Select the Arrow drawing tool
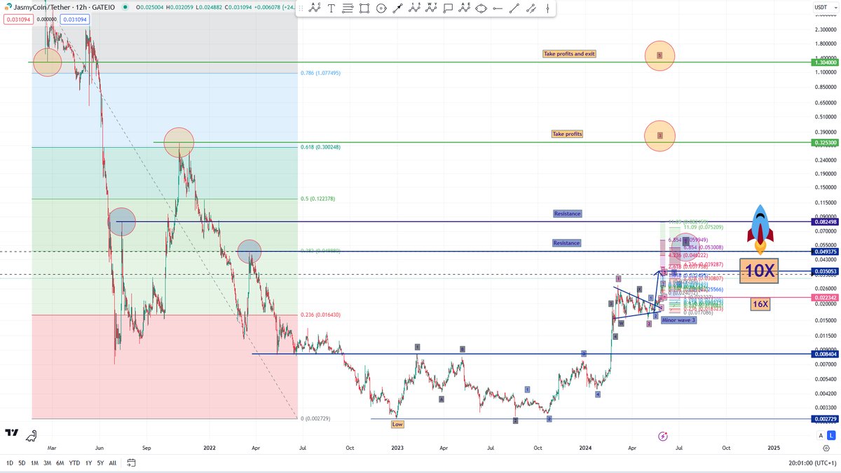 coord(397,8)
